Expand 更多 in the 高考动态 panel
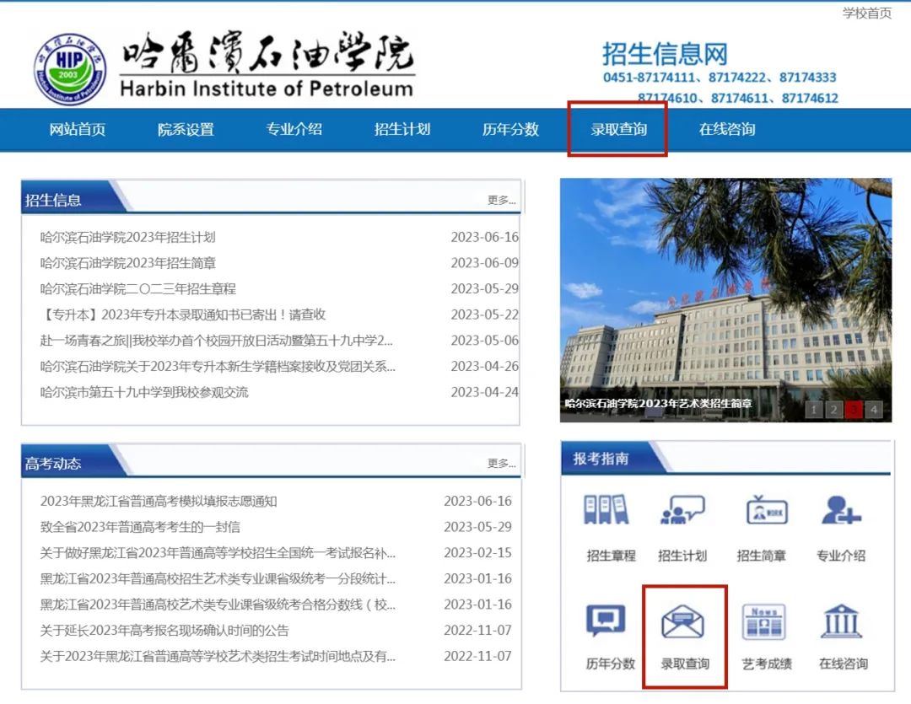 [x=501, y=464]
